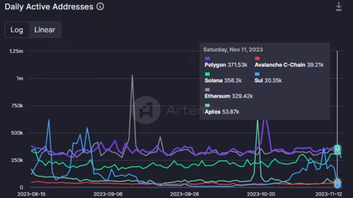Click the 2023-09-28 x-axis date label

[184, 194]
